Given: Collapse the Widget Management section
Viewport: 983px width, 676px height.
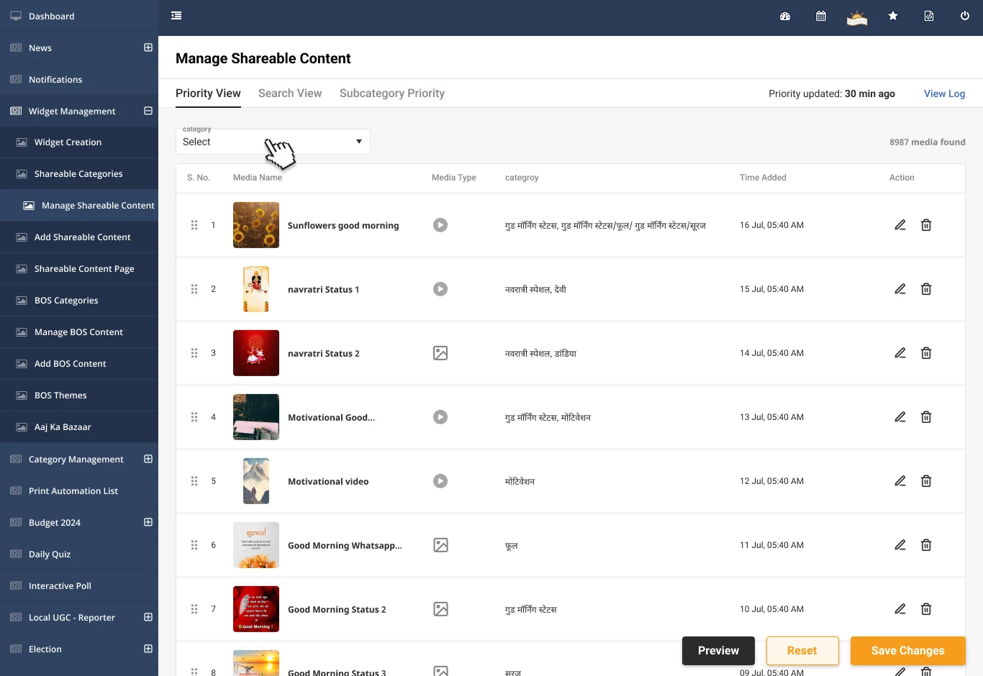Looking at the screenshot, I should click(148, 111).
